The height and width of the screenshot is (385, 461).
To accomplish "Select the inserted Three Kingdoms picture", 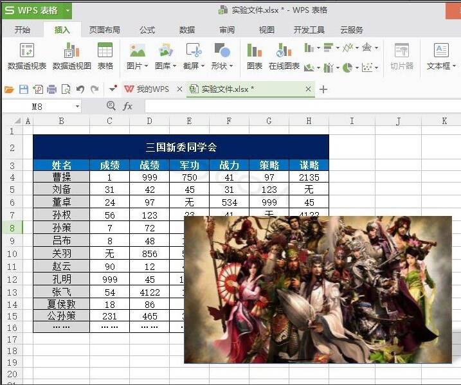I will point(318,290).
